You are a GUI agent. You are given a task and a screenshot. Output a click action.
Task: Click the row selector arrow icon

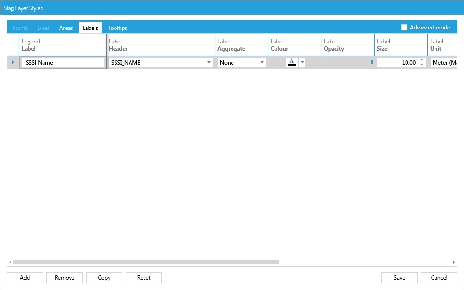point(14,62)
